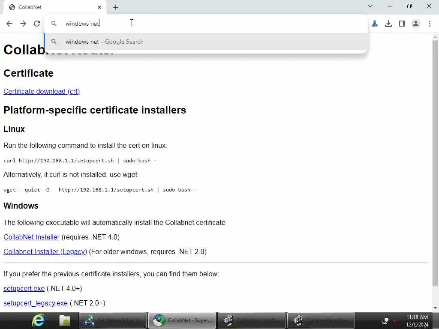Switch to the CollabNet Certificate taskbar window
This screenshot has height=329, width=439.
pos(251,320)
